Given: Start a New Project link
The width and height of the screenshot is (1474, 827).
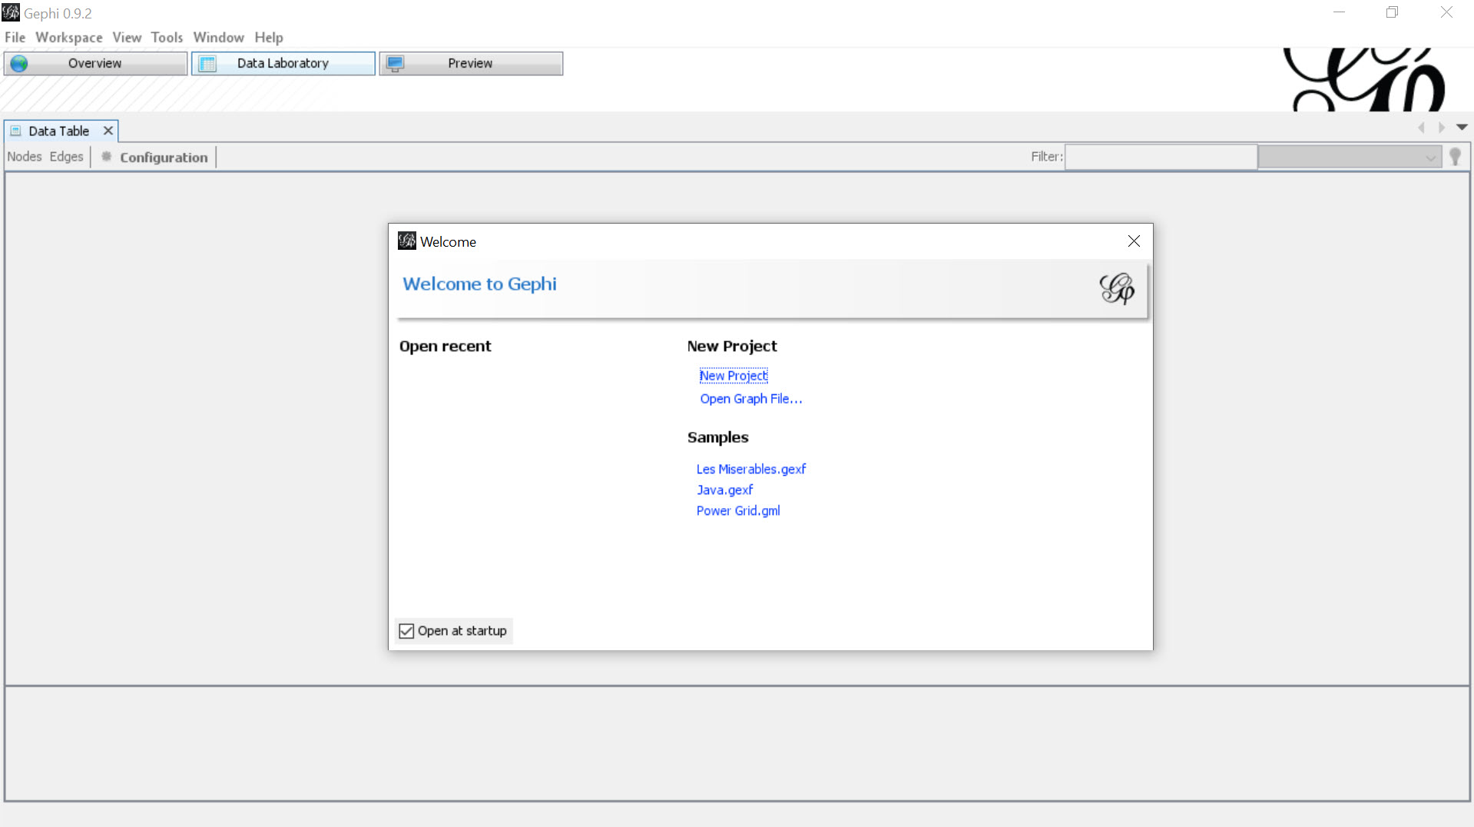Looking at the screenshot, I should [734, 376].
